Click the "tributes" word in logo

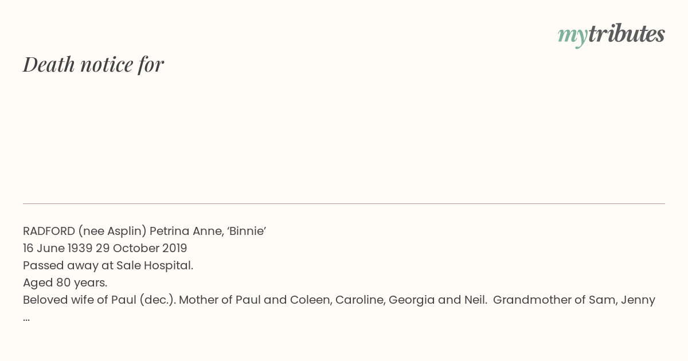pos(627,34)
